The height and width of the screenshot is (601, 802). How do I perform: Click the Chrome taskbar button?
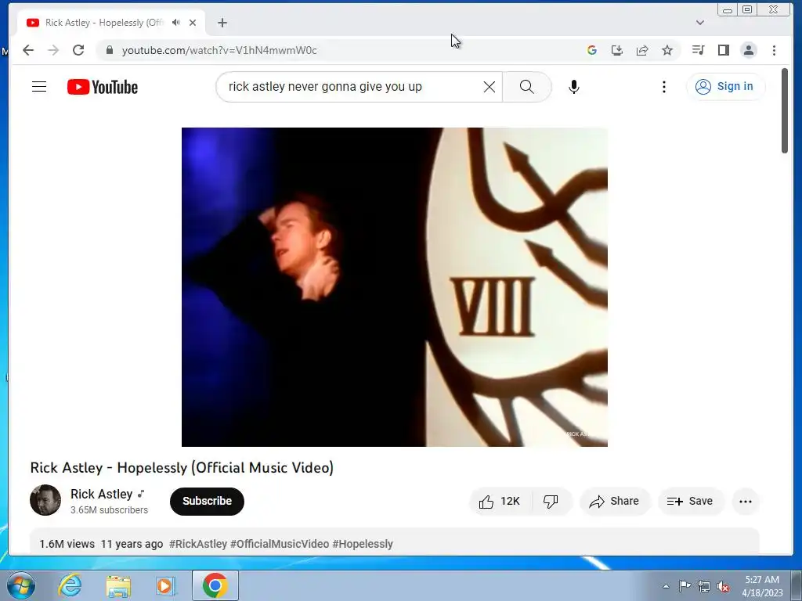(215, 585)
